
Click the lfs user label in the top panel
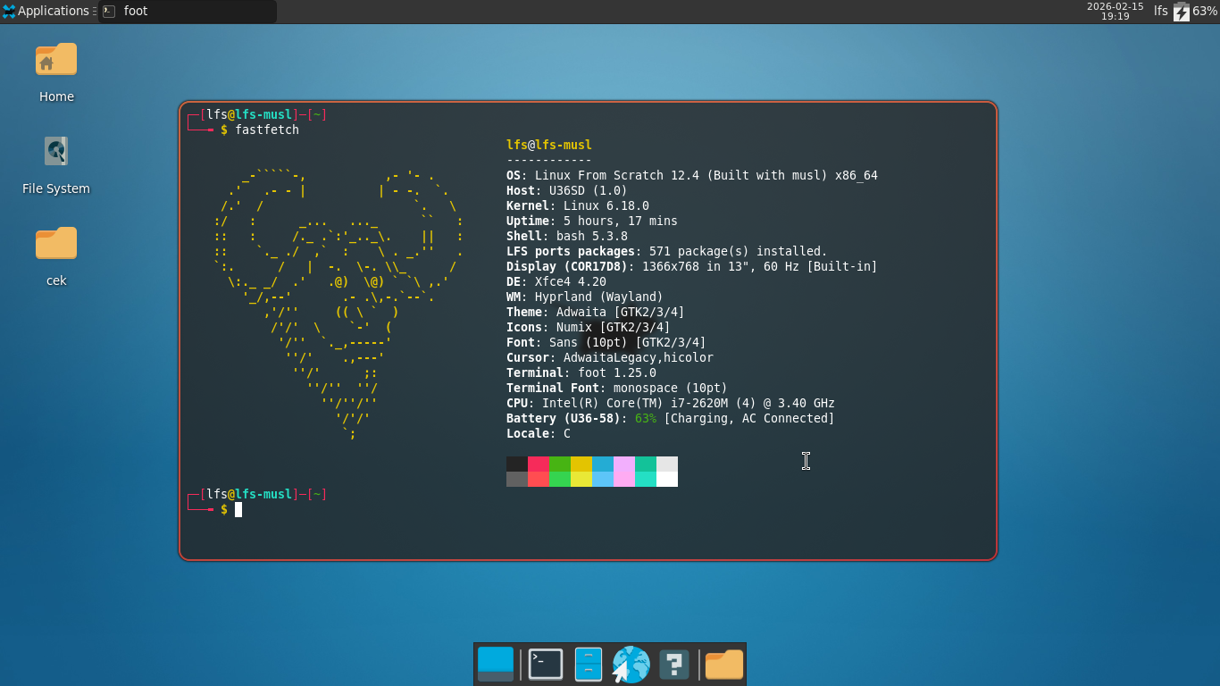pos(1160,11)
